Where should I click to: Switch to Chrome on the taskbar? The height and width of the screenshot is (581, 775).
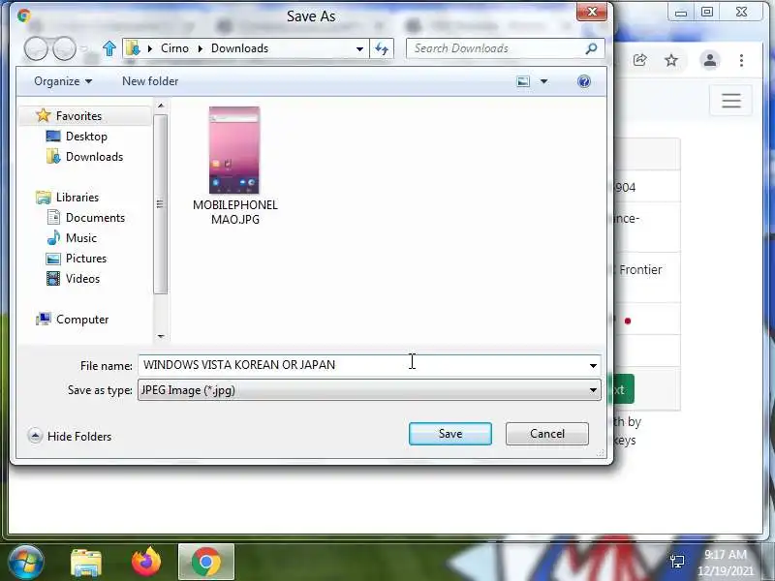[206, 563]
